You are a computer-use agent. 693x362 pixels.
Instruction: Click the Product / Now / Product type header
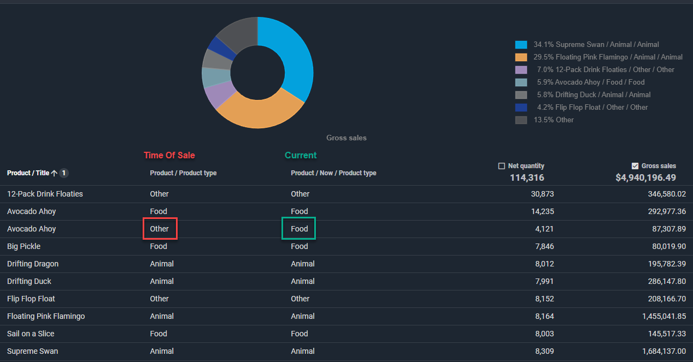click(333, 173)
